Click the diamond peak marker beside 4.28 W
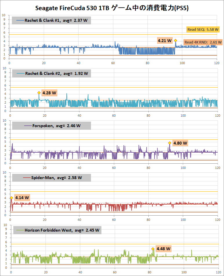Viewport: 224px width, 276px height. pos(39,93)
